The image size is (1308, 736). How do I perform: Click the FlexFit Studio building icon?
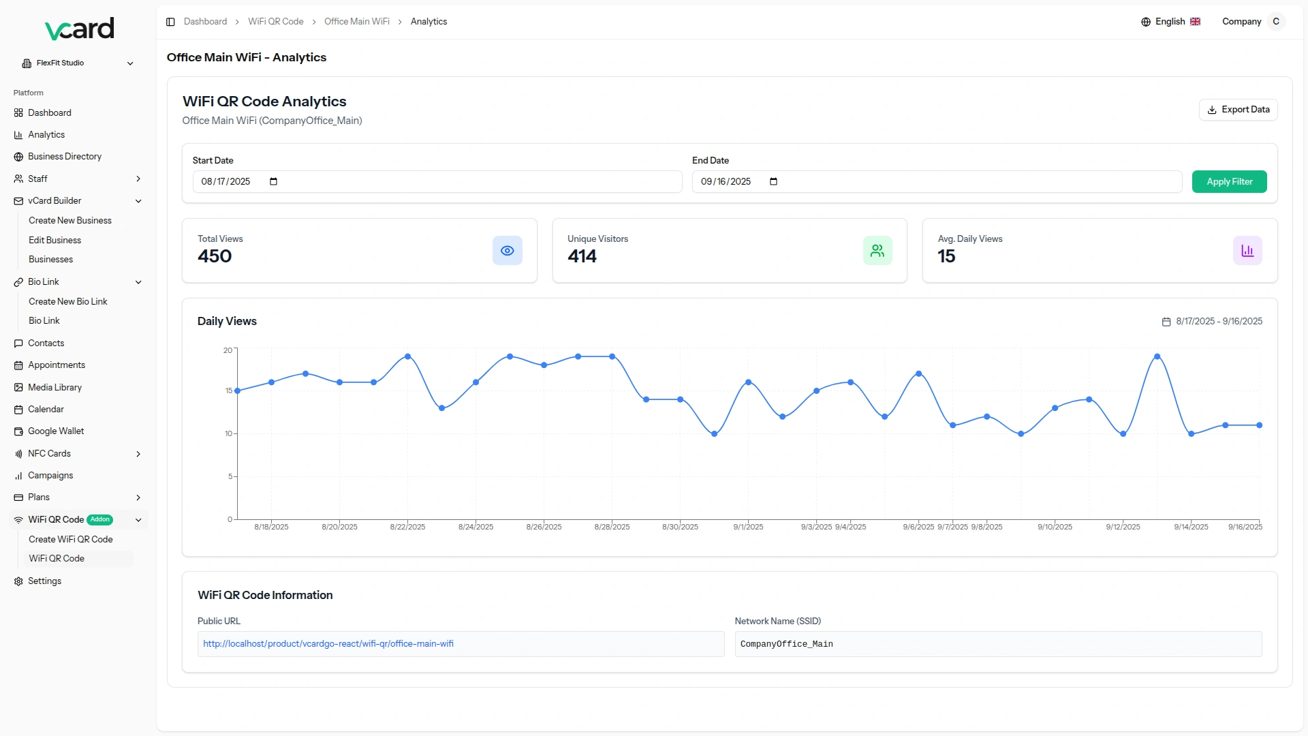27,63
